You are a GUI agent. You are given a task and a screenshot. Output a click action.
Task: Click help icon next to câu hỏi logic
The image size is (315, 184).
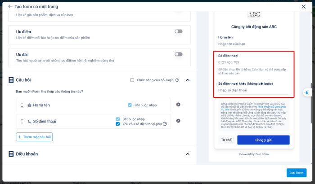(177, 80)
